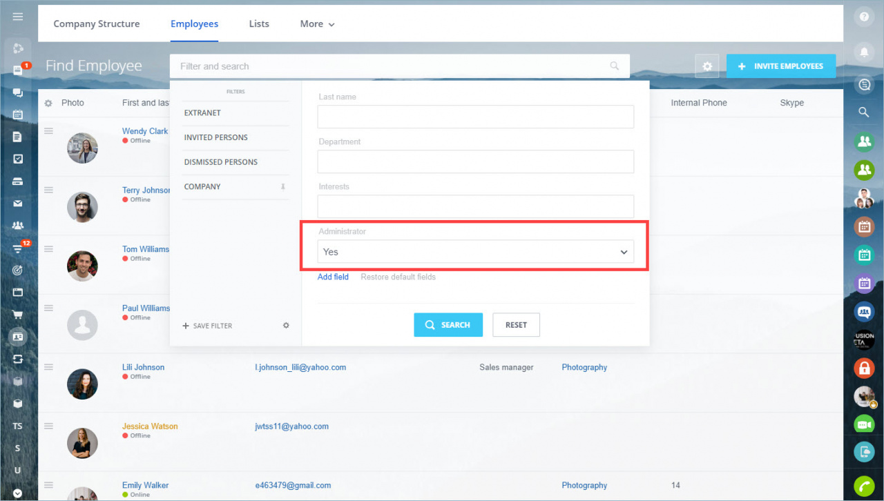Select the COMPANY filter
The image size is (884, 501).
(x=202, y=187)
